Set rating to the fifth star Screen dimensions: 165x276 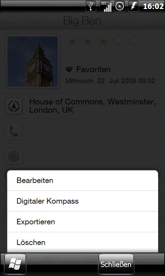pos(134,41)
